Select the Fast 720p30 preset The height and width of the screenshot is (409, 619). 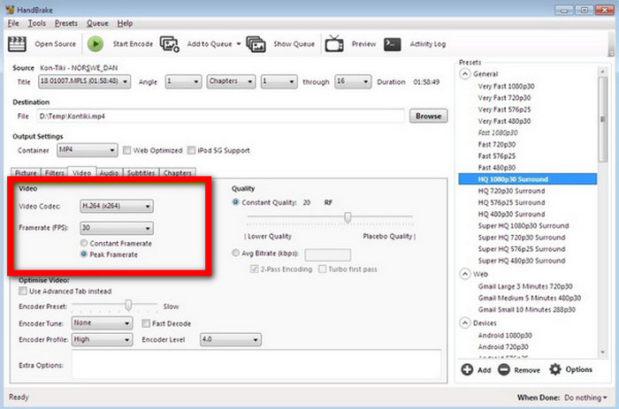[497, 144]
